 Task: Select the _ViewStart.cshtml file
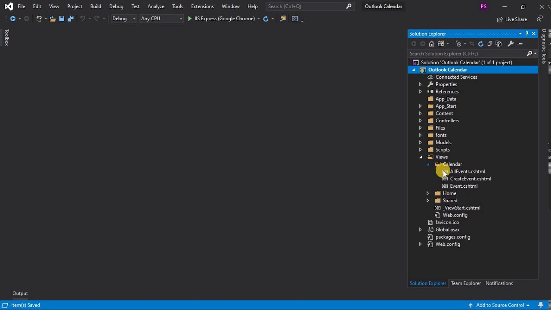click(461, 208)
